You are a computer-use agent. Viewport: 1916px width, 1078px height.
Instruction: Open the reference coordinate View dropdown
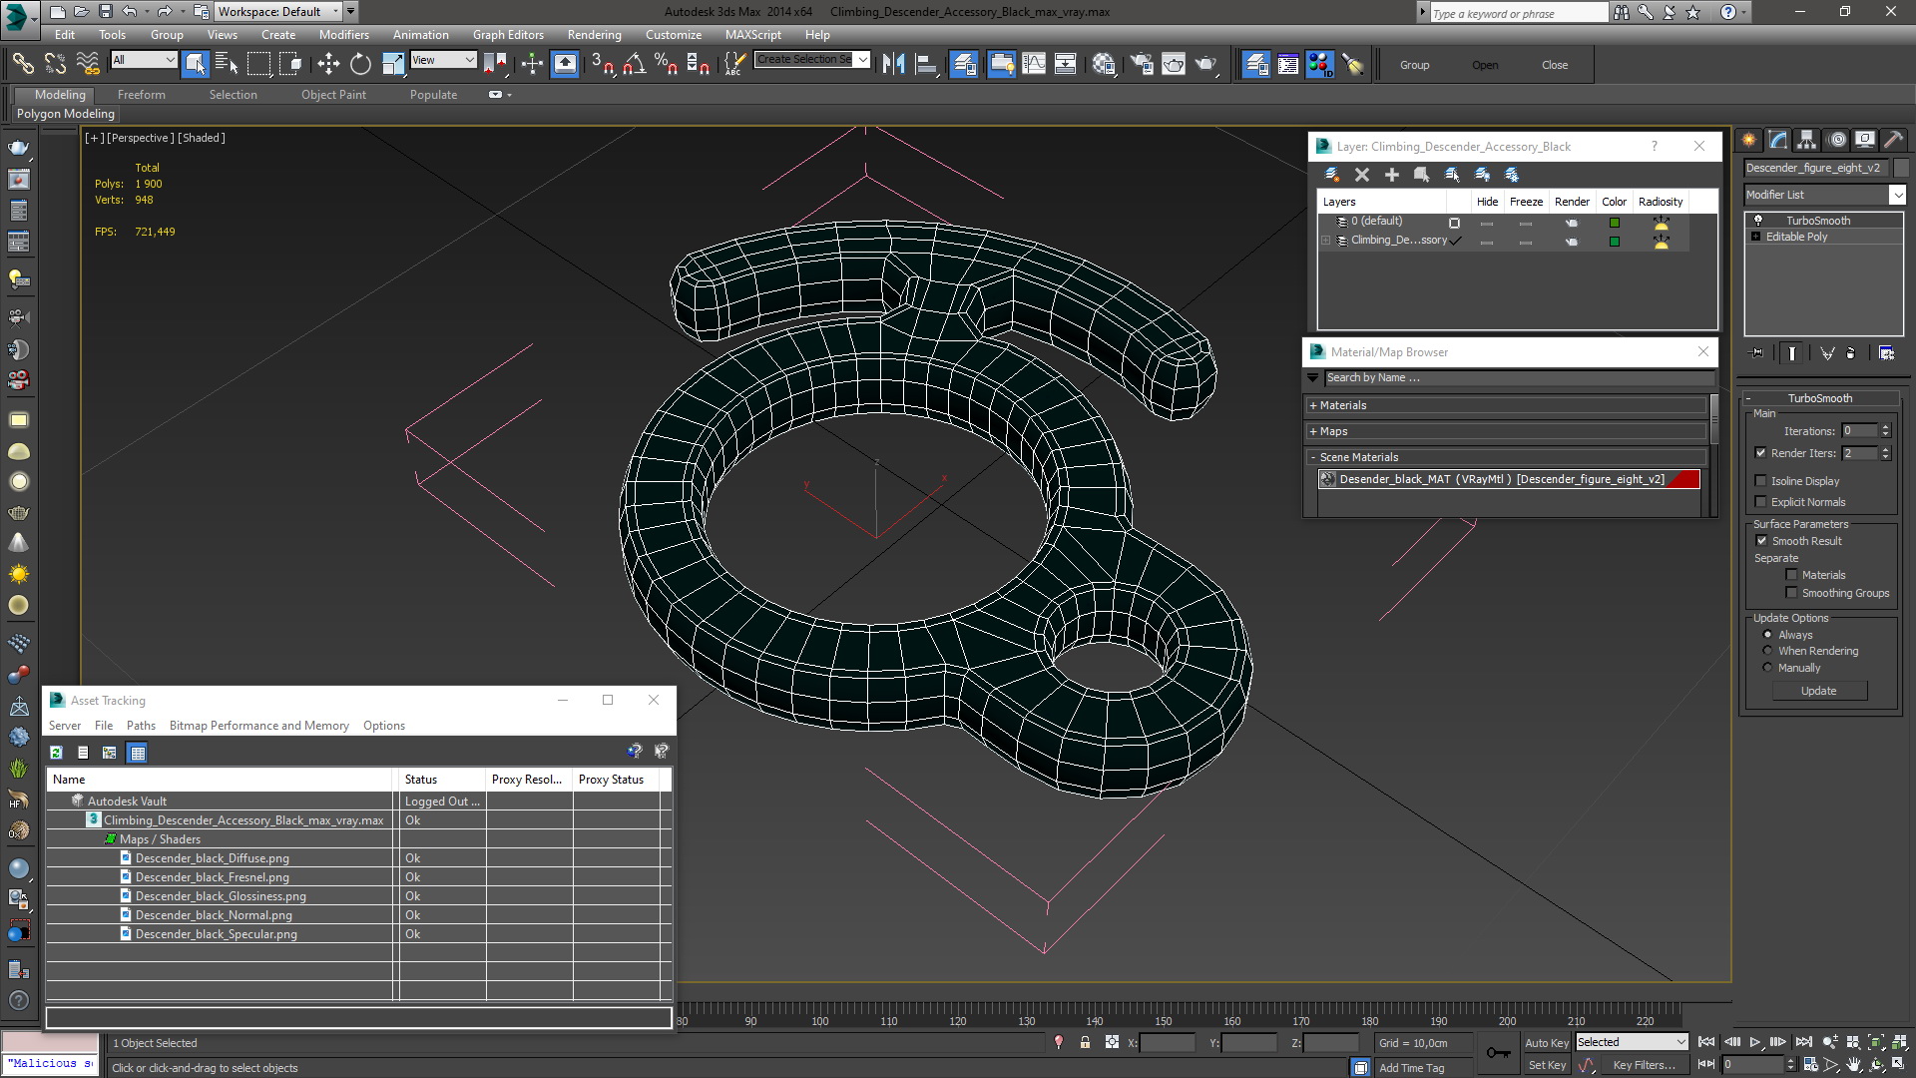point(443,60)
